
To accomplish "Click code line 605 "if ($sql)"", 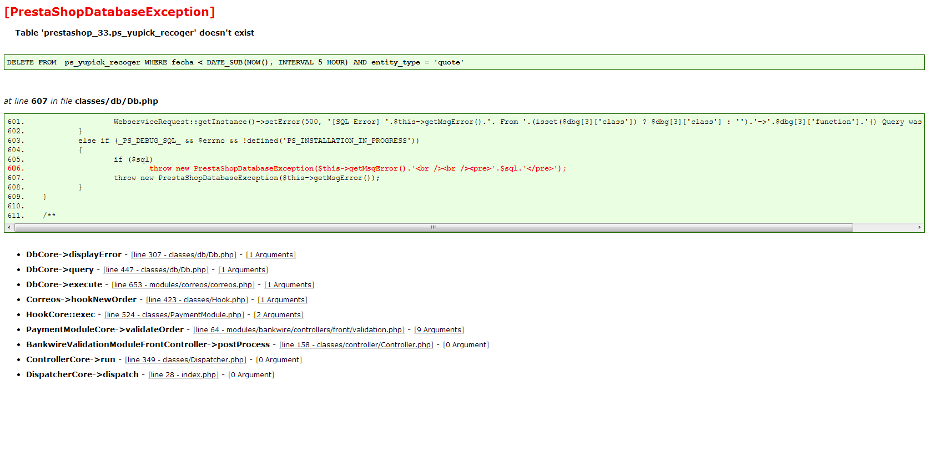I will [133, 159].
